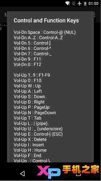
Task: Tap the Vol-Dn Space : Control-@ (NUL) line
Action: pyautogui.click(x=45, y=32)
